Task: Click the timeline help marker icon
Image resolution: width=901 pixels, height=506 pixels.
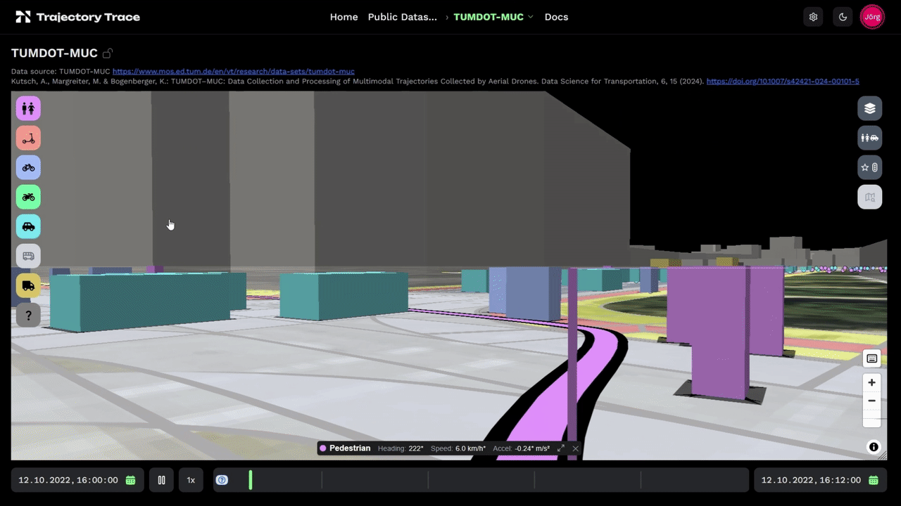Action: tap(222, 480)
